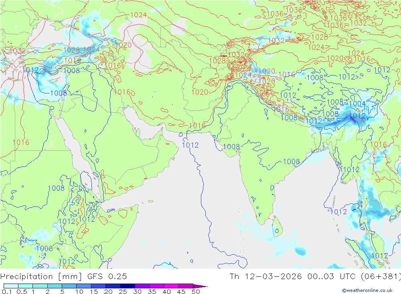This screenshot has width=401, height=294.
Task: Pick the magenta 40–45 mm legend swatch
Action: pyautogui.click(x=171, y=286)
